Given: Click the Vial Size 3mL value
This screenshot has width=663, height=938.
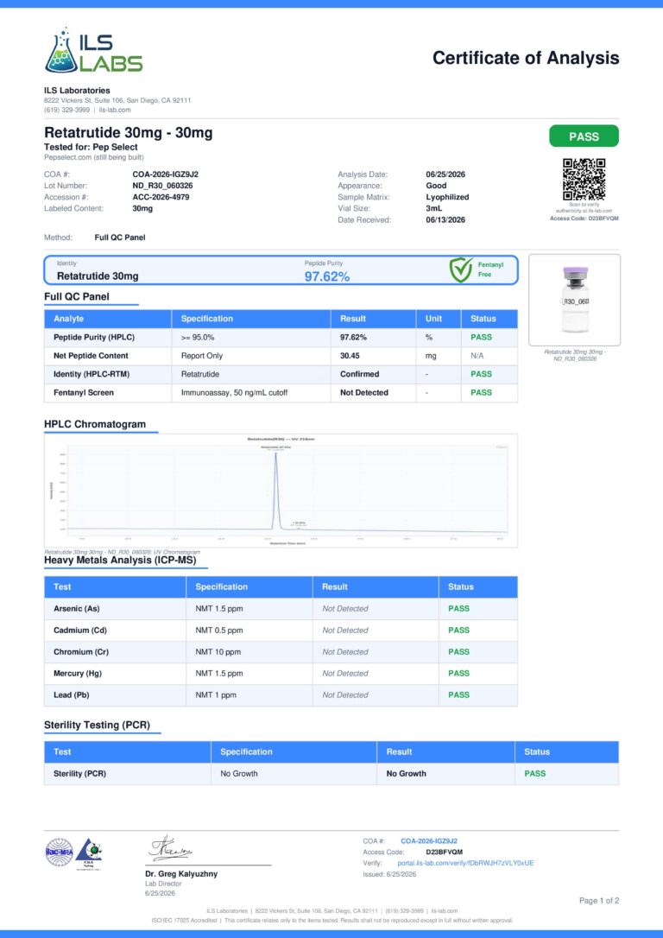Looking at the screenshot, I should coord(434,209).
